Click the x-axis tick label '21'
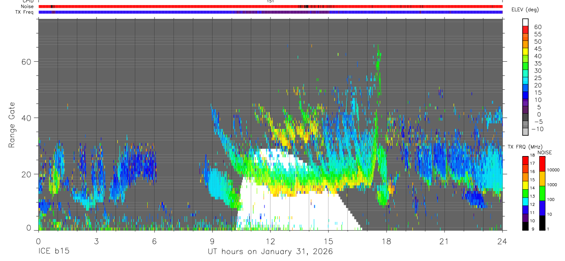 (444, 241)
